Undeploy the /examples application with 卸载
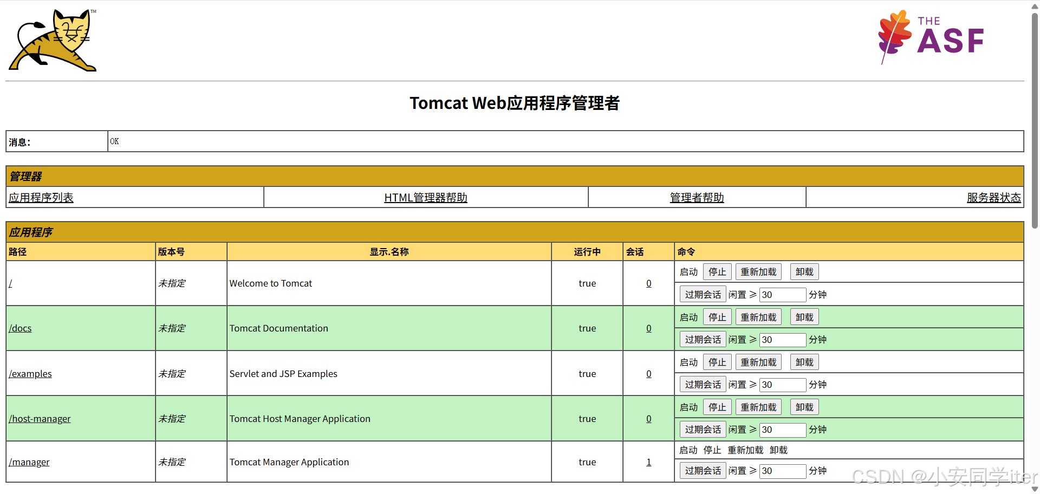Screen dimensions: 1040x494 (804, 362)
